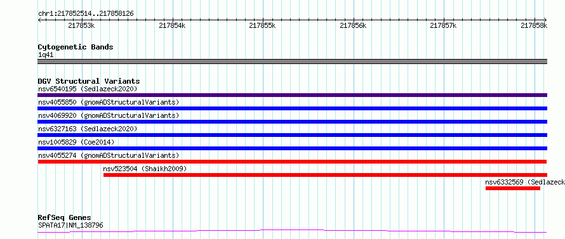Image resolution: width=565 pixels, height=239 pixels.
Task: Click the nsv4055850 (gnomADStructuralVariants) label
Action: [109, 102]
